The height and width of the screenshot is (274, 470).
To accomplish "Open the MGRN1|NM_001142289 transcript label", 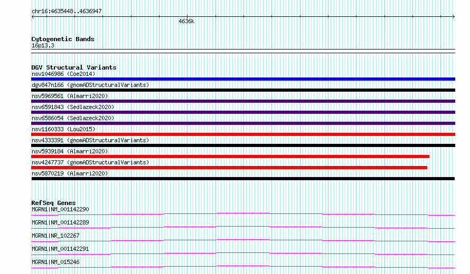I will (60, 222).
